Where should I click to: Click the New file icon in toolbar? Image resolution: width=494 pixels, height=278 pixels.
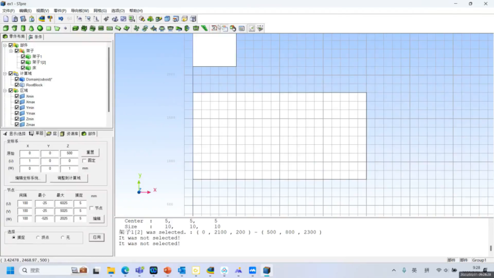pyautogui.click(x=6, y=19)
